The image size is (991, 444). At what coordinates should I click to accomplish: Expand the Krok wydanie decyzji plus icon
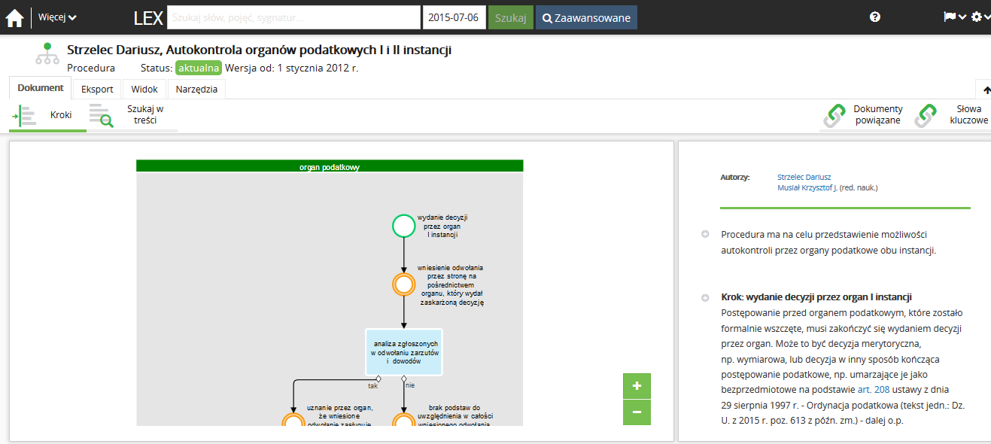coord(705,297)
